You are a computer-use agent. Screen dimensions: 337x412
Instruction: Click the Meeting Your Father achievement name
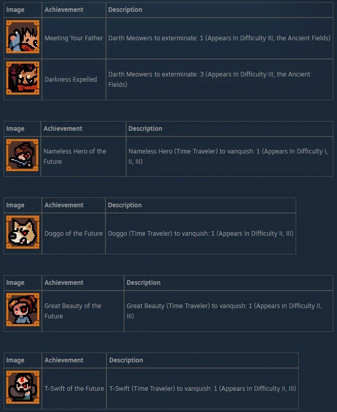coord(73,38)
